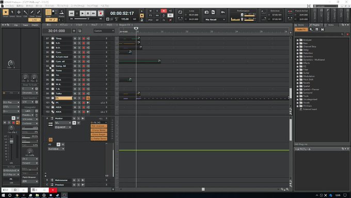Mute the Master bus
351x198 pixels.
pyautogui.click(x=74, y=118)
